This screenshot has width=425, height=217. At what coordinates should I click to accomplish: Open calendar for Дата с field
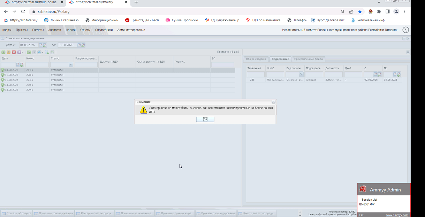(x=40, y=45)
